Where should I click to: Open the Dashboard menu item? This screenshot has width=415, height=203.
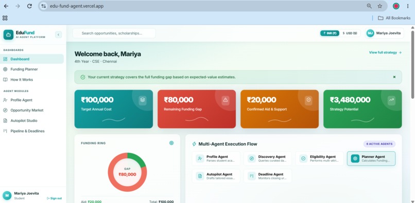tap(32, 59)
